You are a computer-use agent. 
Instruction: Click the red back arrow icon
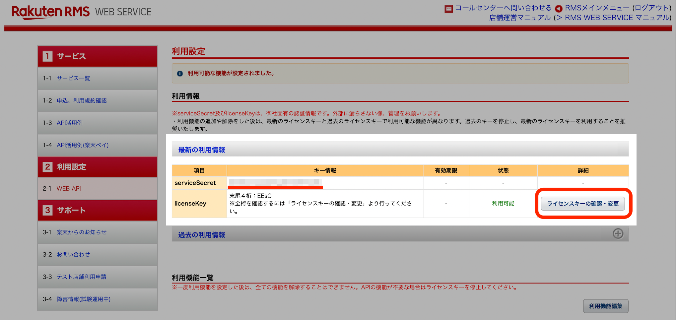point(559,9)
